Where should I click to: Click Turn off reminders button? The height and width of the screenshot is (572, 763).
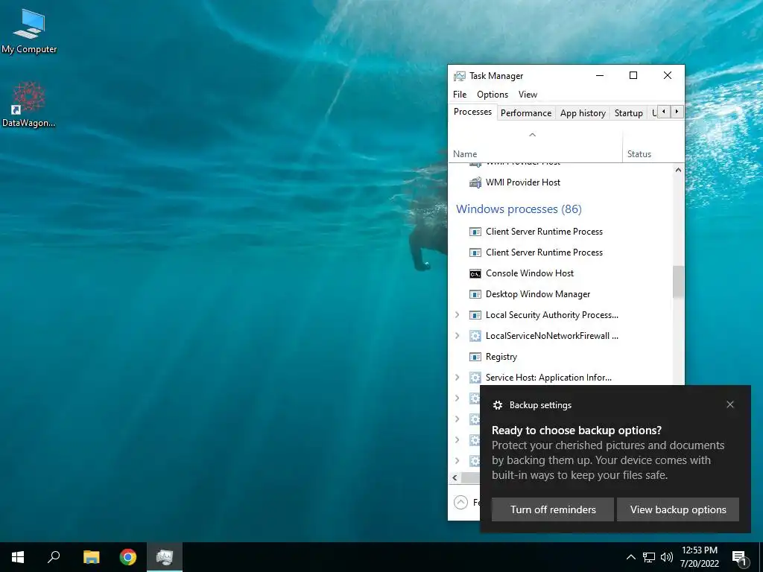coord(553,509)
